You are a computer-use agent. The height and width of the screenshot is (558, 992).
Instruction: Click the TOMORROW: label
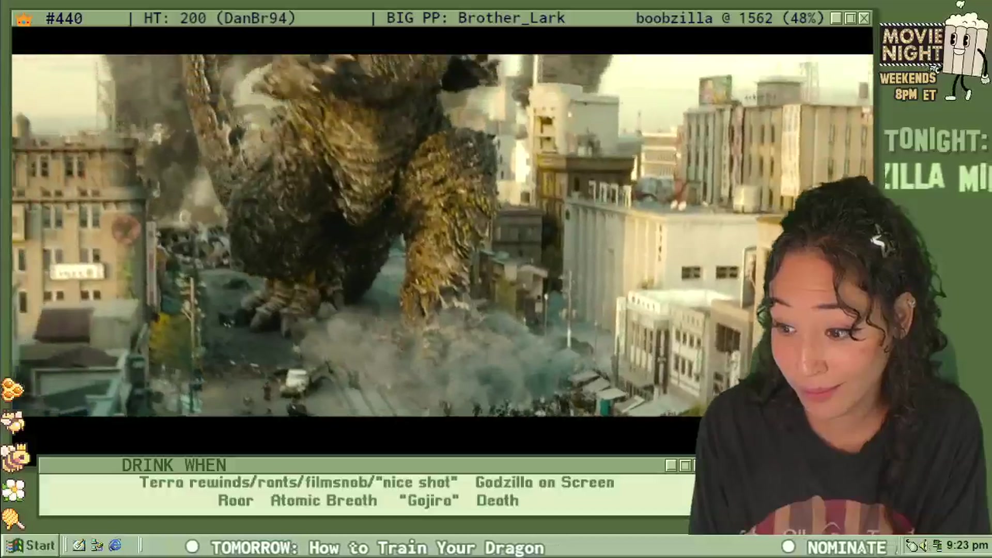click(x=254, y=548)
